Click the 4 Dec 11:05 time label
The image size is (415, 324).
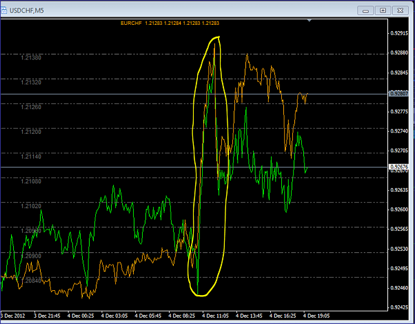[x=216, y=316]
